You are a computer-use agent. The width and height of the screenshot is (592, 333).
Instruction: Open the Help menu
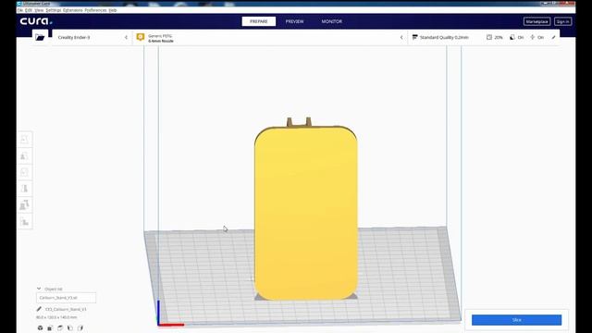point(113,10)
